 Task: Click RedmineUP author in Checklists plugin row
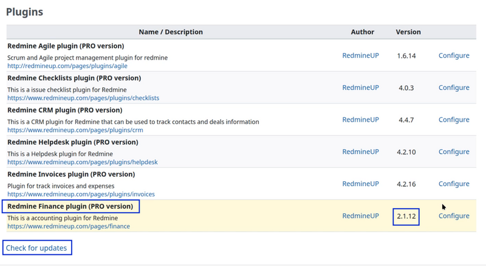[360, 88]
